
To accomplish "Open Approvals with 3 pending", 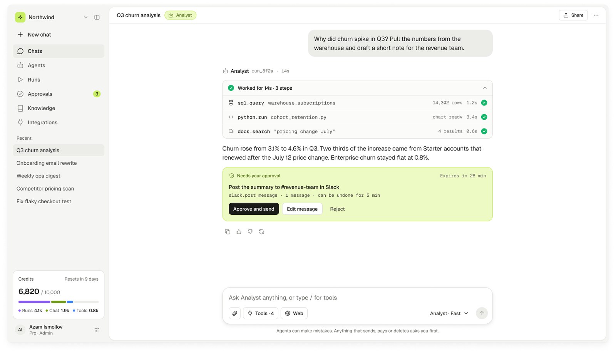I will pyautogui.click(x=59, y=94).
